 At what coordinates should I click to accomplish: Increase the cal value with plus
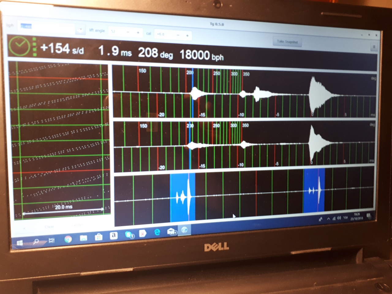click(x=187, y=36)
